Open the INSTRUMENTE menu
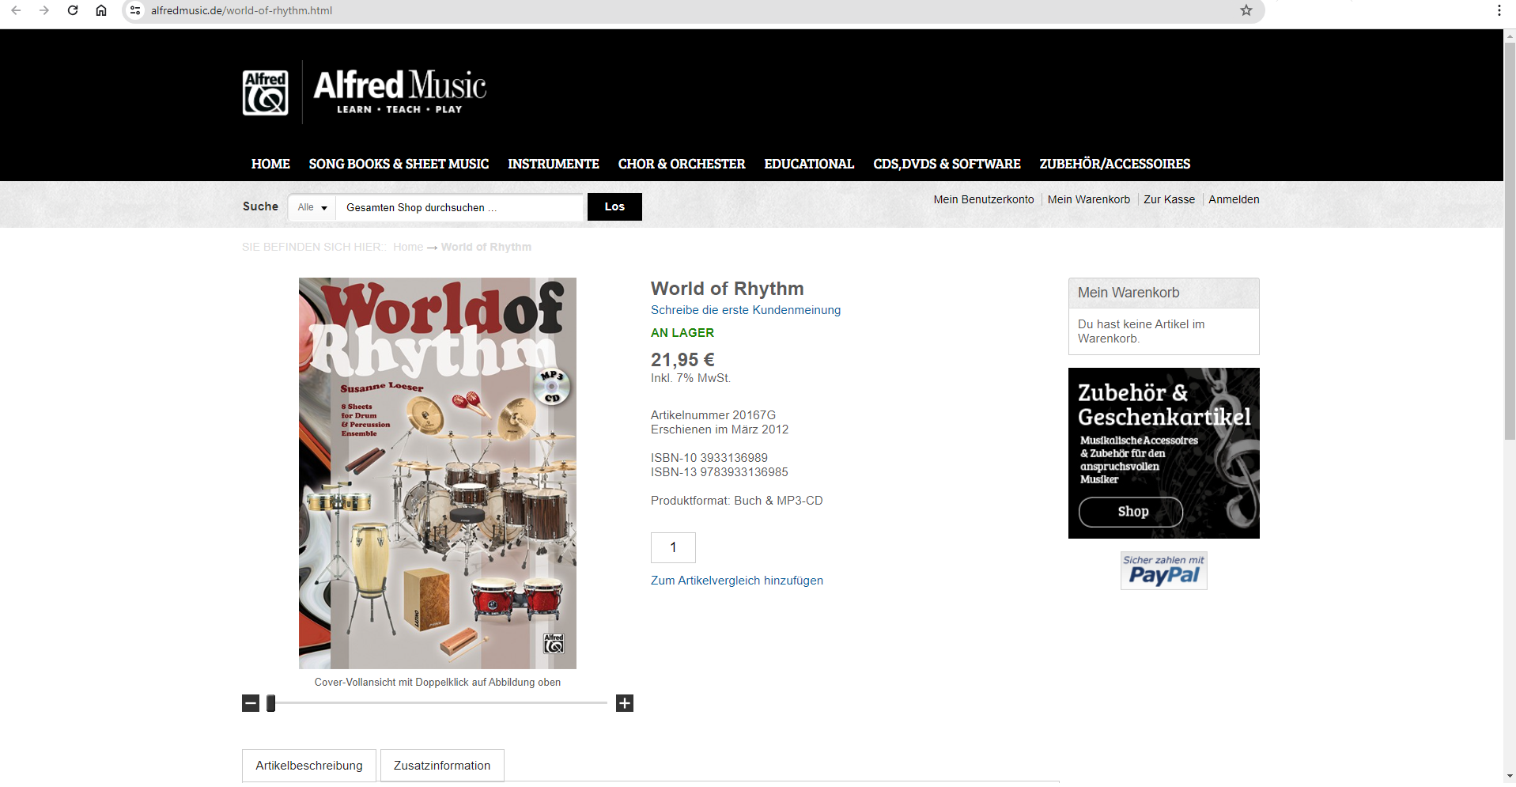 [x=554, y=164]
